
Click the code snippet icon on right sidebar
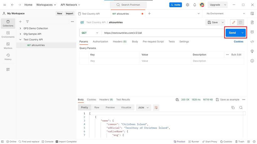tap(252, 42)
